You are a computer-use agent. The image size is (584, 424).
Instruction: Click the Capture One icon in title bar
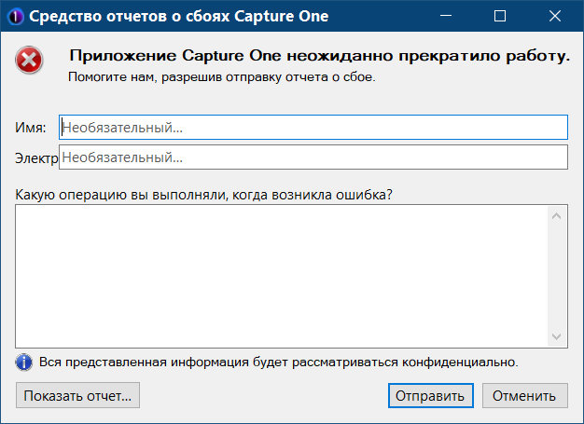pyautogui.click(x=15, y=16)
